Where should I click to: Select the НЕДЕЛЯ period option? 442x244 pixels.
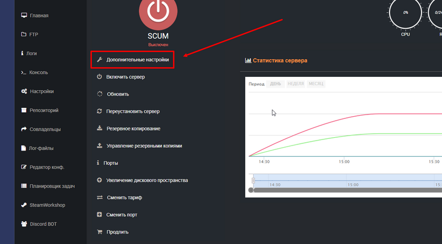(x=296, y=84)
